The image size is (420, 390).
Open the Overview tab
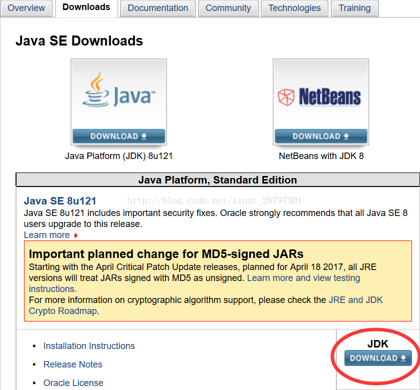pos(26,8)
